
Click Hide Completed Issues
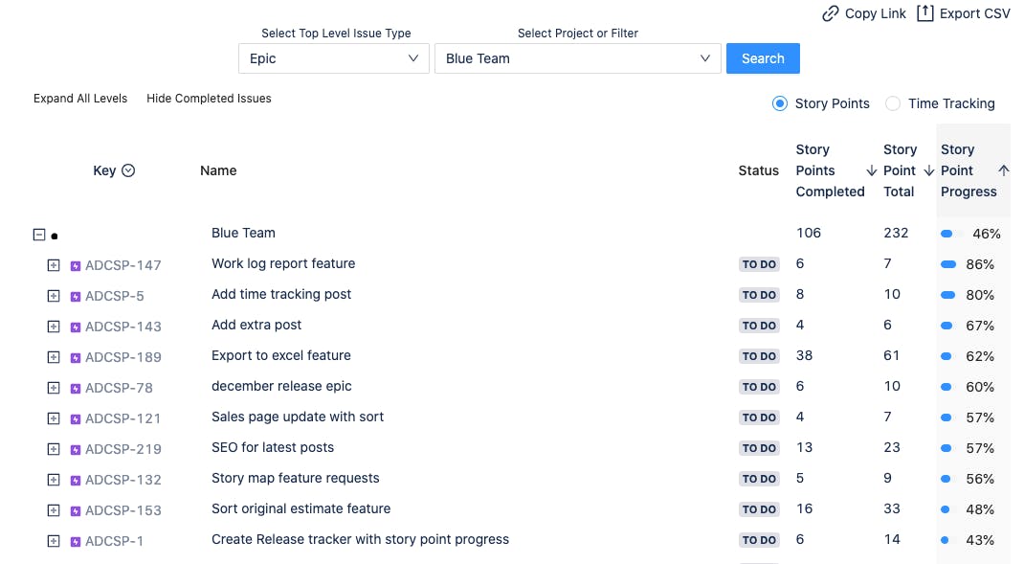pos(209,99)
